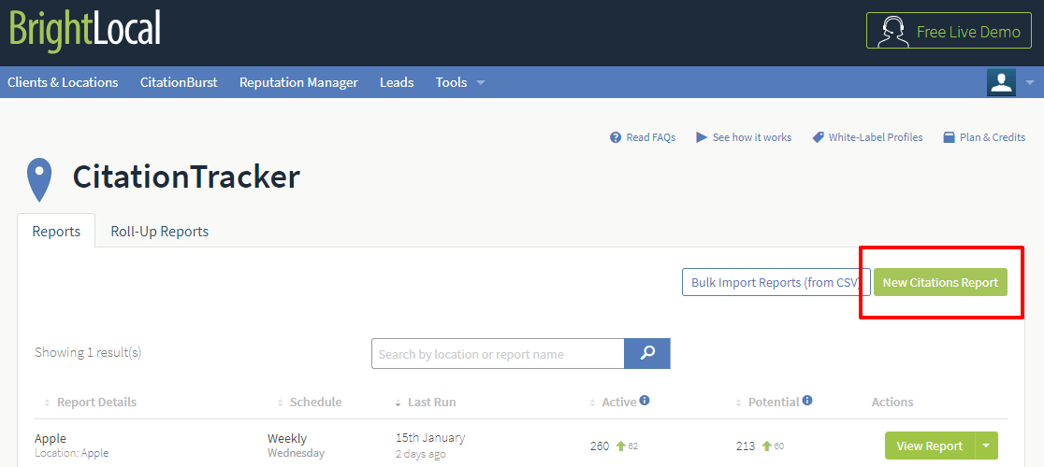Viewport: 1044px width, 467px height.
Task: Open the user profile avatar icon
Action: tap(1001, 82)
